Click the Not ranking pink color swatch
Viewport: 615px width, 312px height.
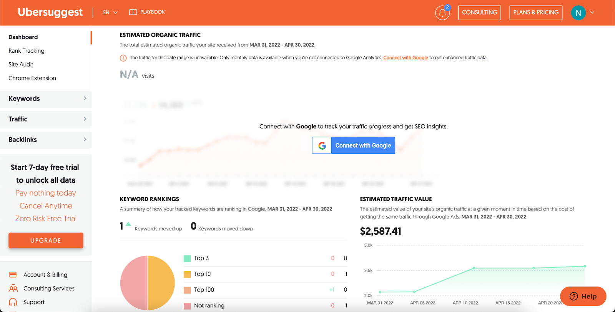coord(187,306)
